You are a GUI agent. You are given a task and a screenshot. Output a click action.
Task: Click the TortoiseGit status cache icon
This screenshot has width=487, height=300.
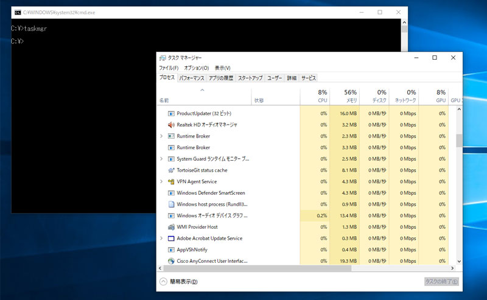171,170
